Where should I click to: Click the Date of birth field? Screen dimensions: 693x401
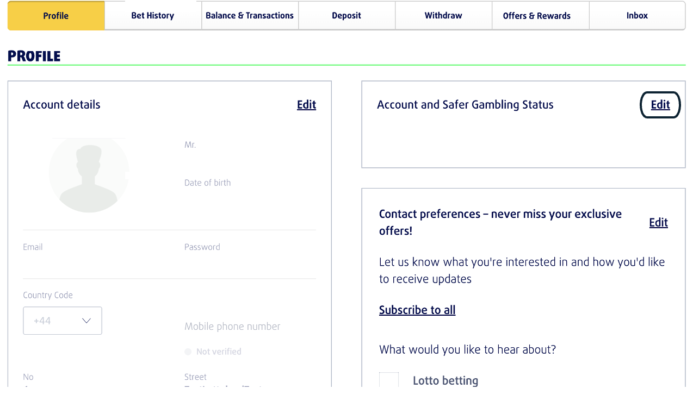point(250,190)
